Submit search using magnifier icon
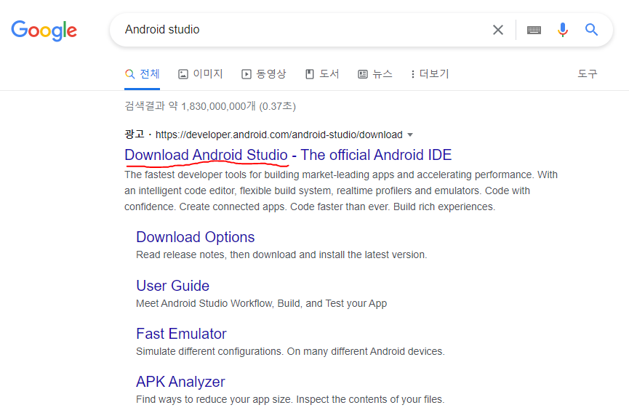The height and width of the screenshot is (413, 629). (591, 30)
